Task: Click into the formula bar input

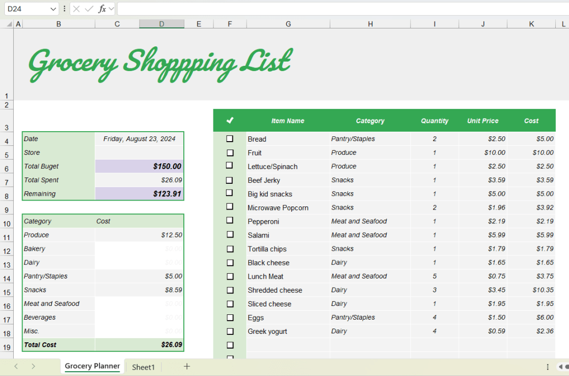Action: 343,9
